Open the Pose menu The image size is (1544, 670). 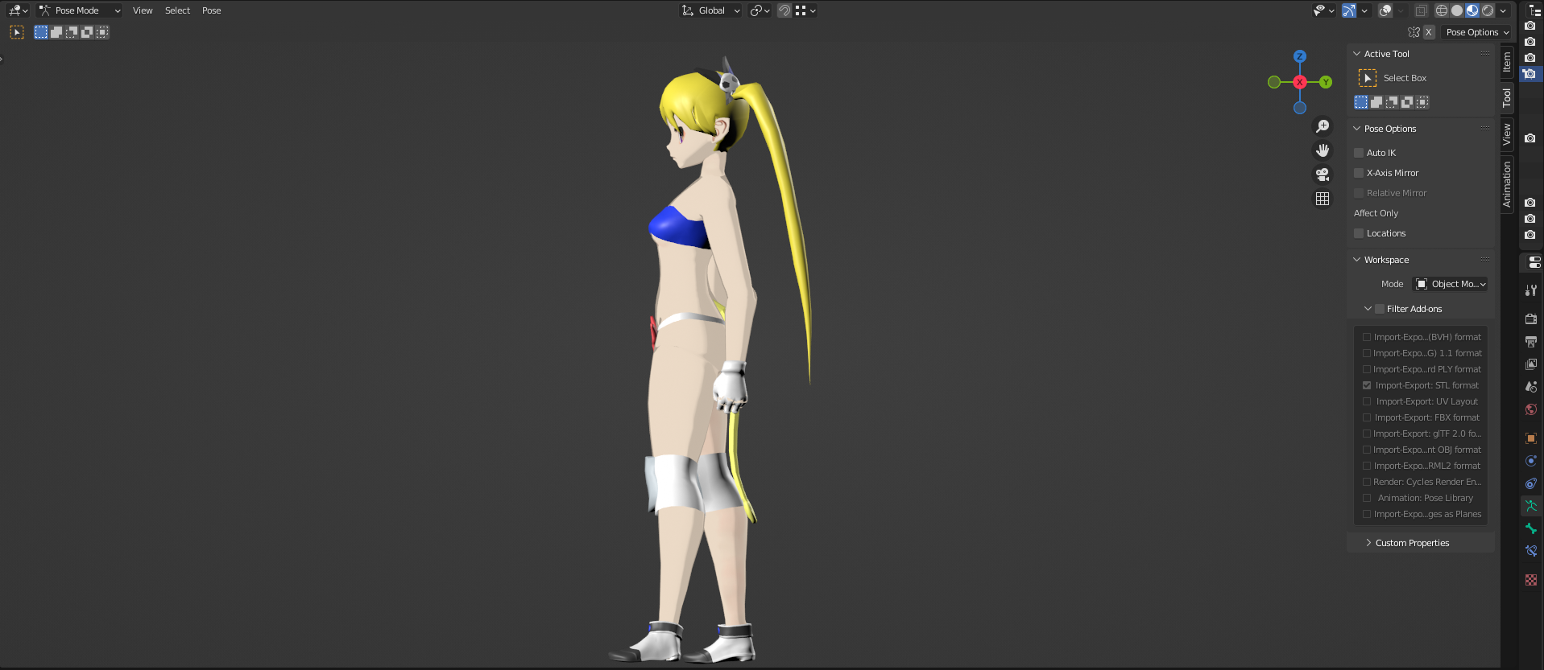211,10
